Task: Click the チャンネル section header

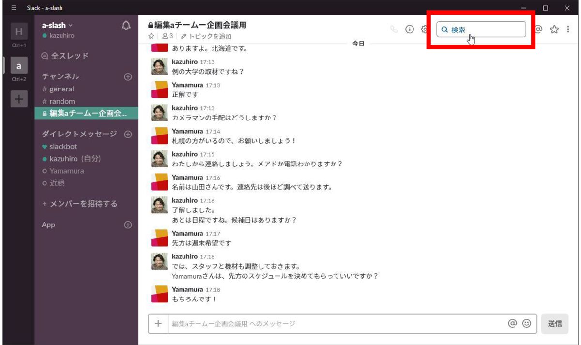Action: coord(61,76)
